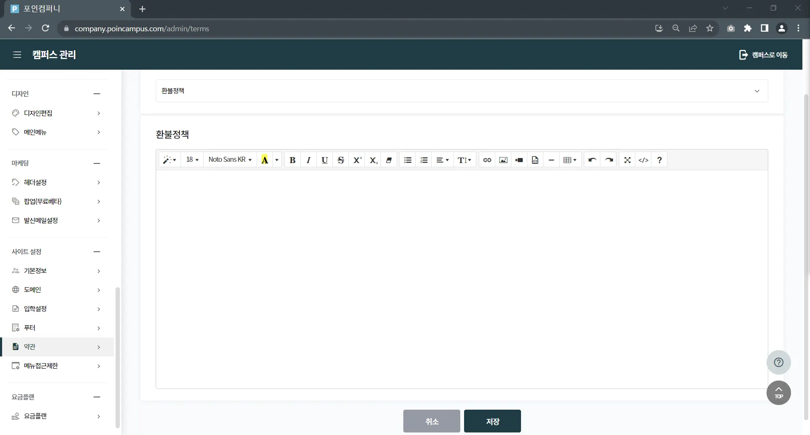Toggle italic formatting

click(x=308, y=160)
